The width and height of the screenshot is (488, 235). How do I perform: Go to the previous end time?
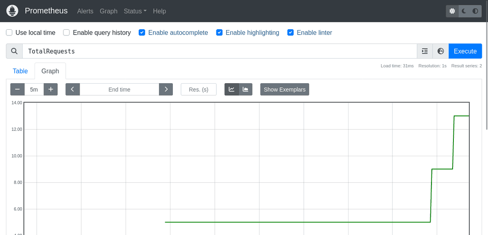(x=72, y=89)
